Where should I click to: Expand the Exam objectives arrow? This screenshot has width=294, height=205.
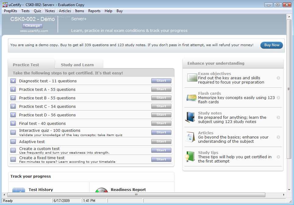click(x=278, y=78)
